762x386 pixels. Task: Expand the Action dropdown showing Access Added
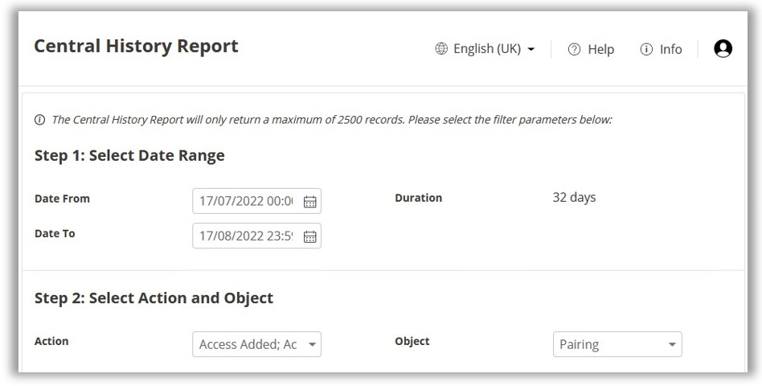click(x=256, y=344)
